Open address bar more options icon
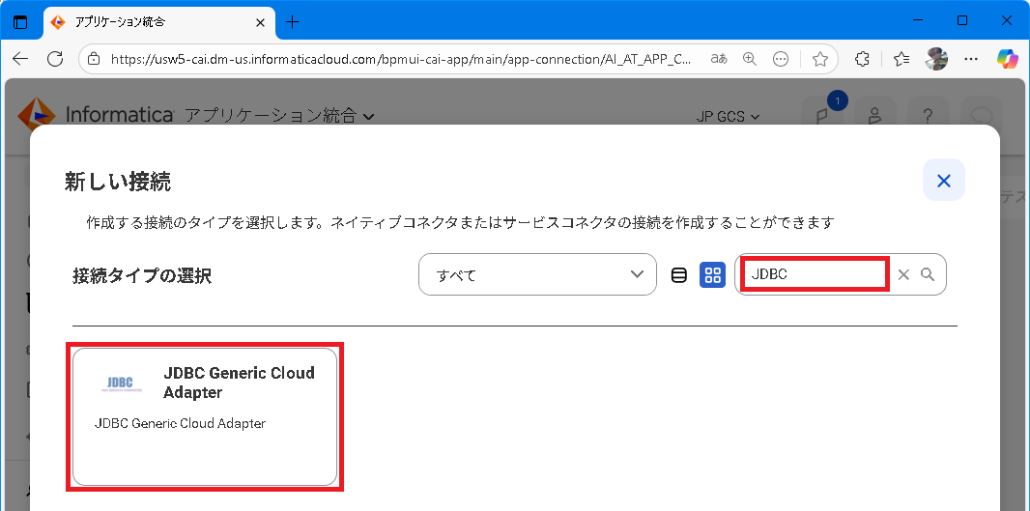The image size is (1030, 511). point(781,59)
